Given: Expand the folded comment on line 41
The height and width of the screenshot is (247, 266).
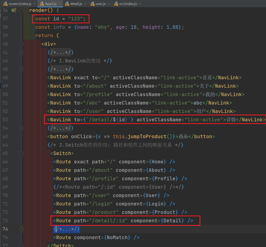Looking at the screenshot, I should [x=21, y=52].
